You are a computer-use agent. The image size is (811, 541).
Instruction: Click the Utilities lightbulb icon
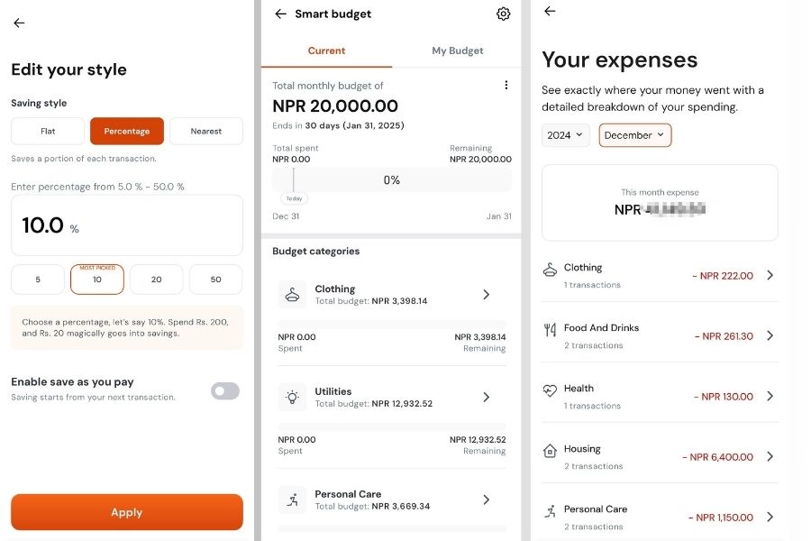pyautogui.click(x=292, y=397)
